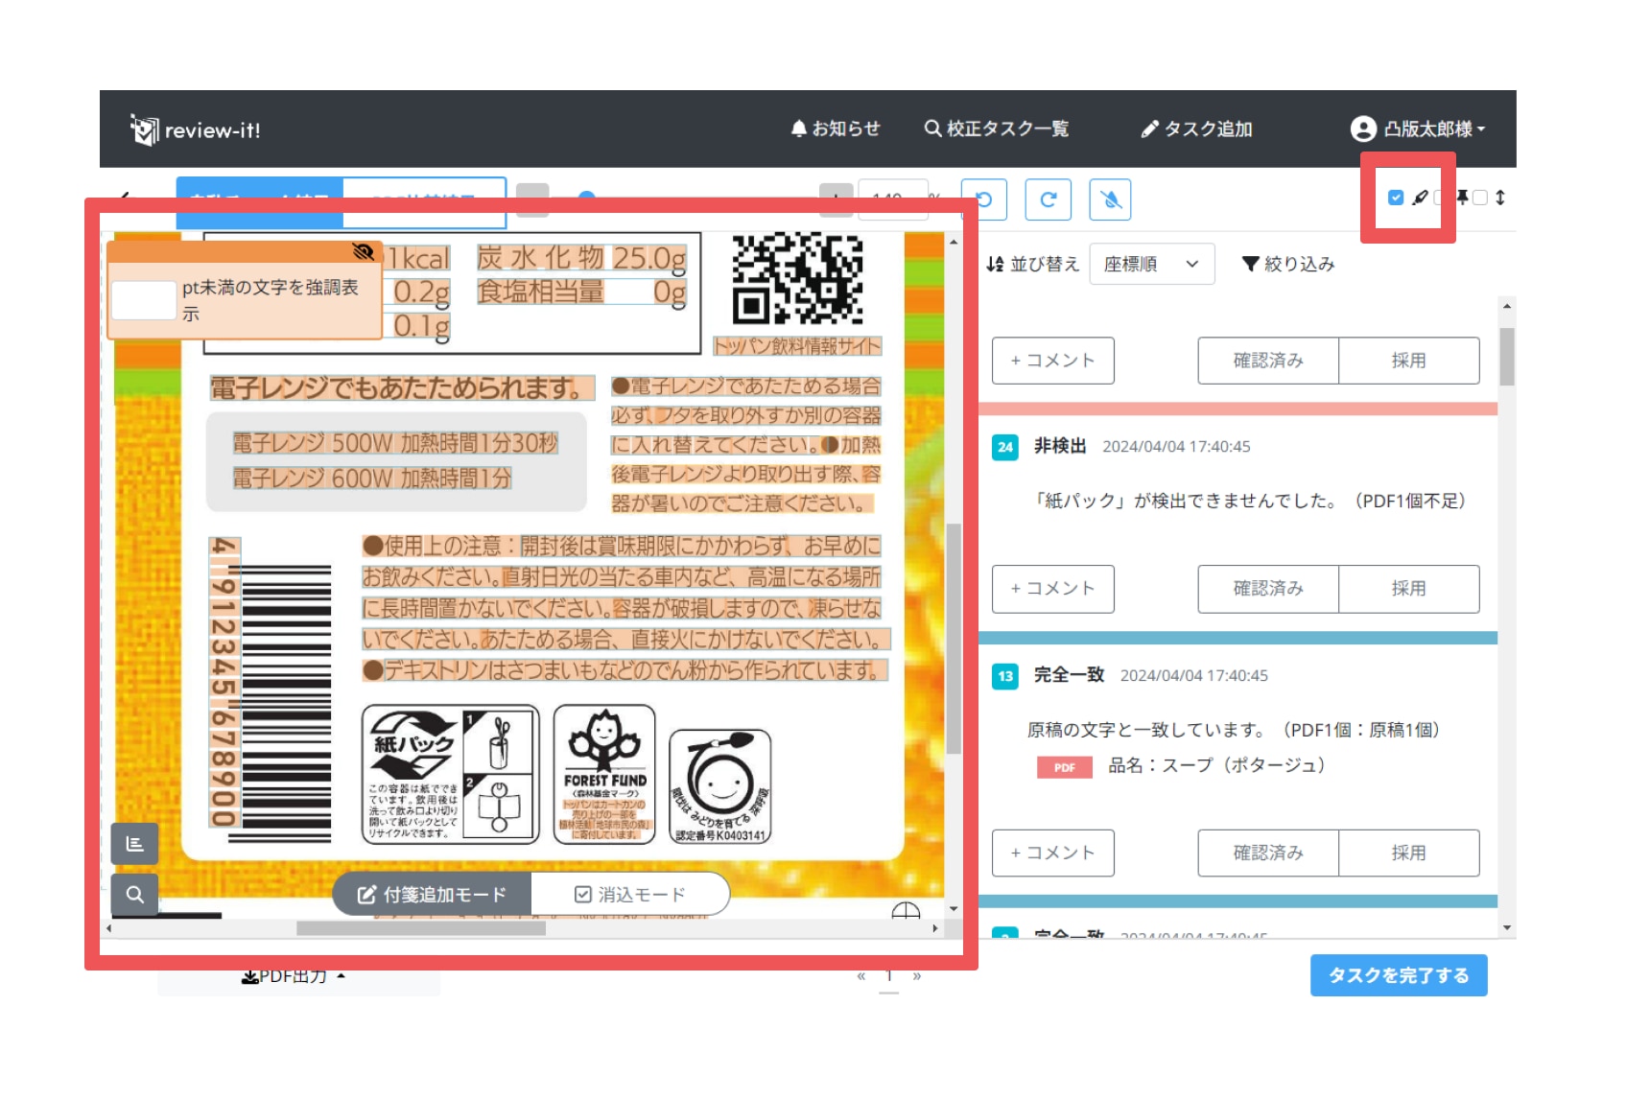This screenshot has width=1650, height=1099.
Task: Click the 認定番号K0403141 mark
Action: click(x=720, y=786)
